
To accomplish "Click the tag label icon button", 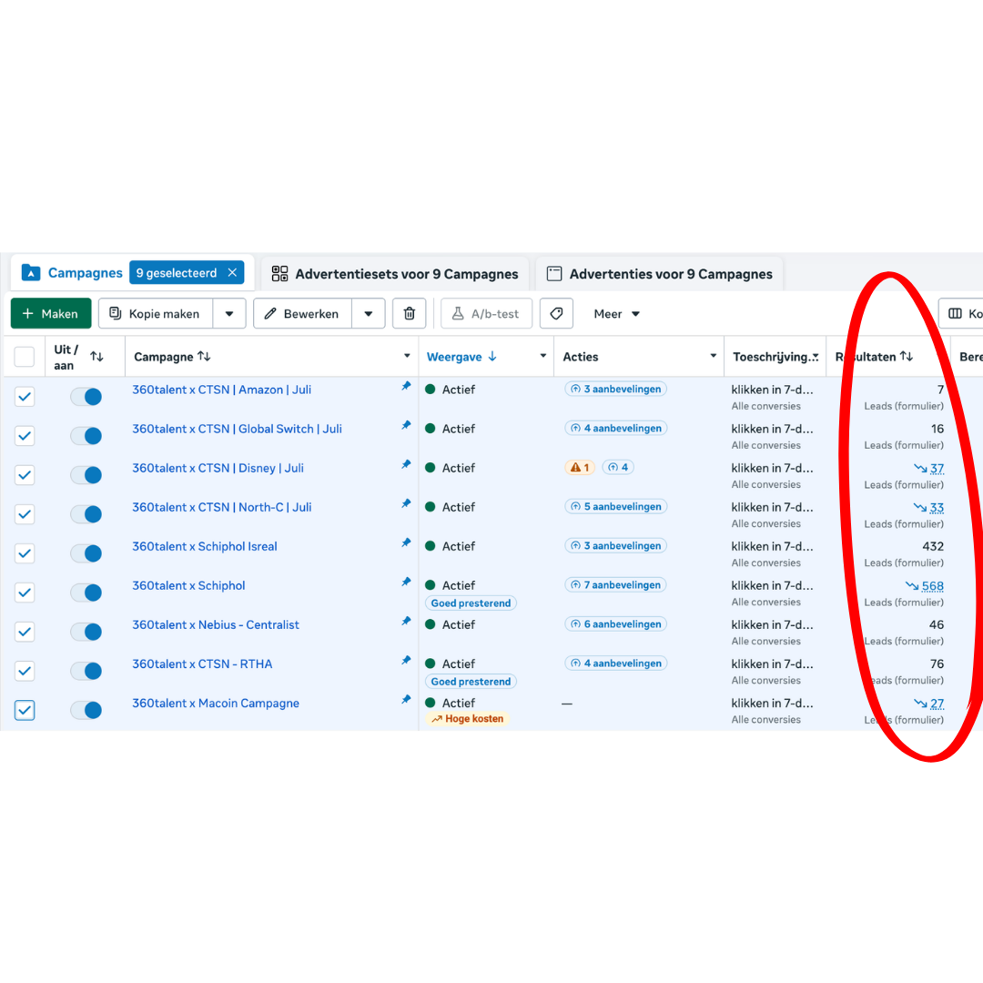I will click(x=556, y=313).
